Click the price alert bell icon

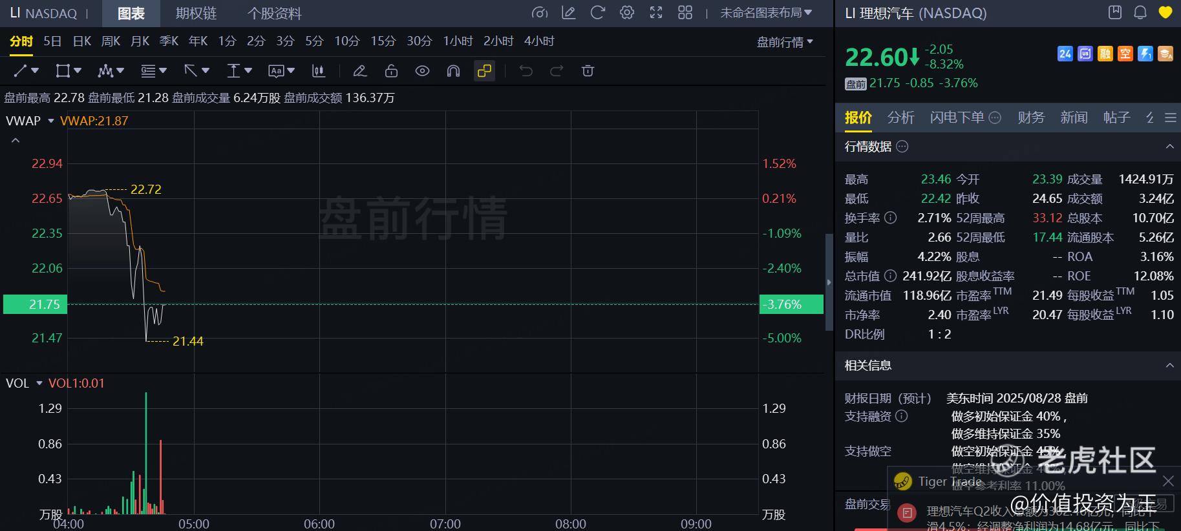(x=1140, y=12)
